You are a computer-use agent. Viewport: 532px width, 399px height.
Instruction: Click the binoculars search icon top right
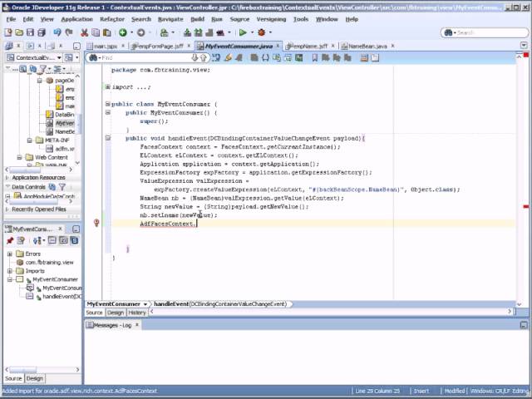pos(449,32)
